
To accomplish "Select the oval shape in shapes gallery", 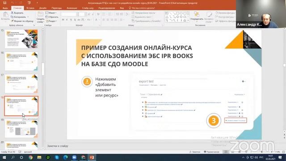I will pyautogui.click(x=181, y=13).
